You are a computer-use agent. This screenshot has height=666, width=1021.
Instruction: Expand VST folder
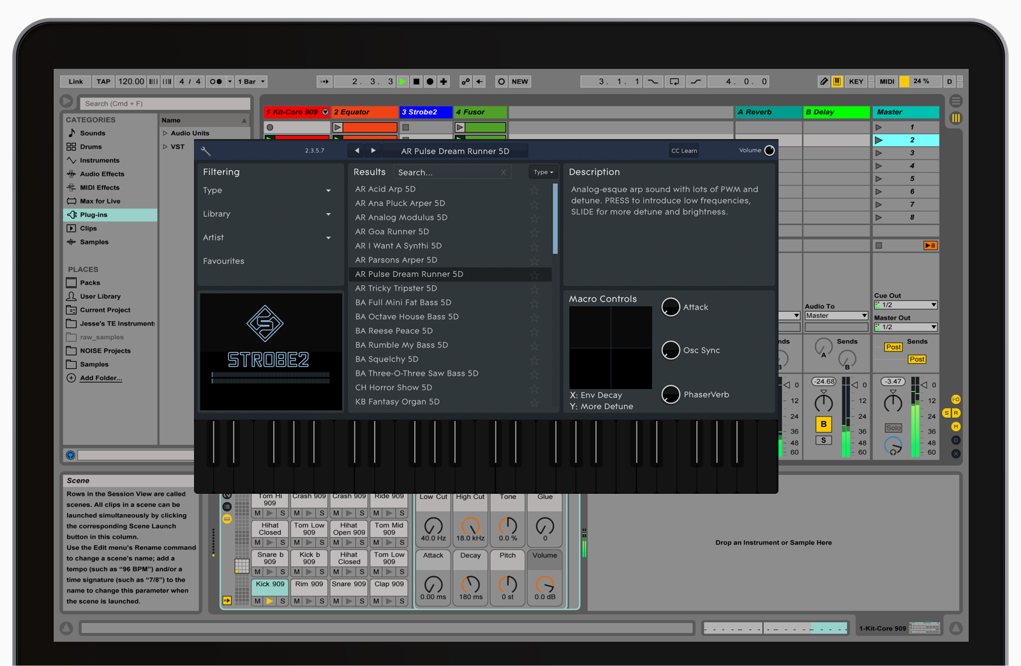[165, 147]
